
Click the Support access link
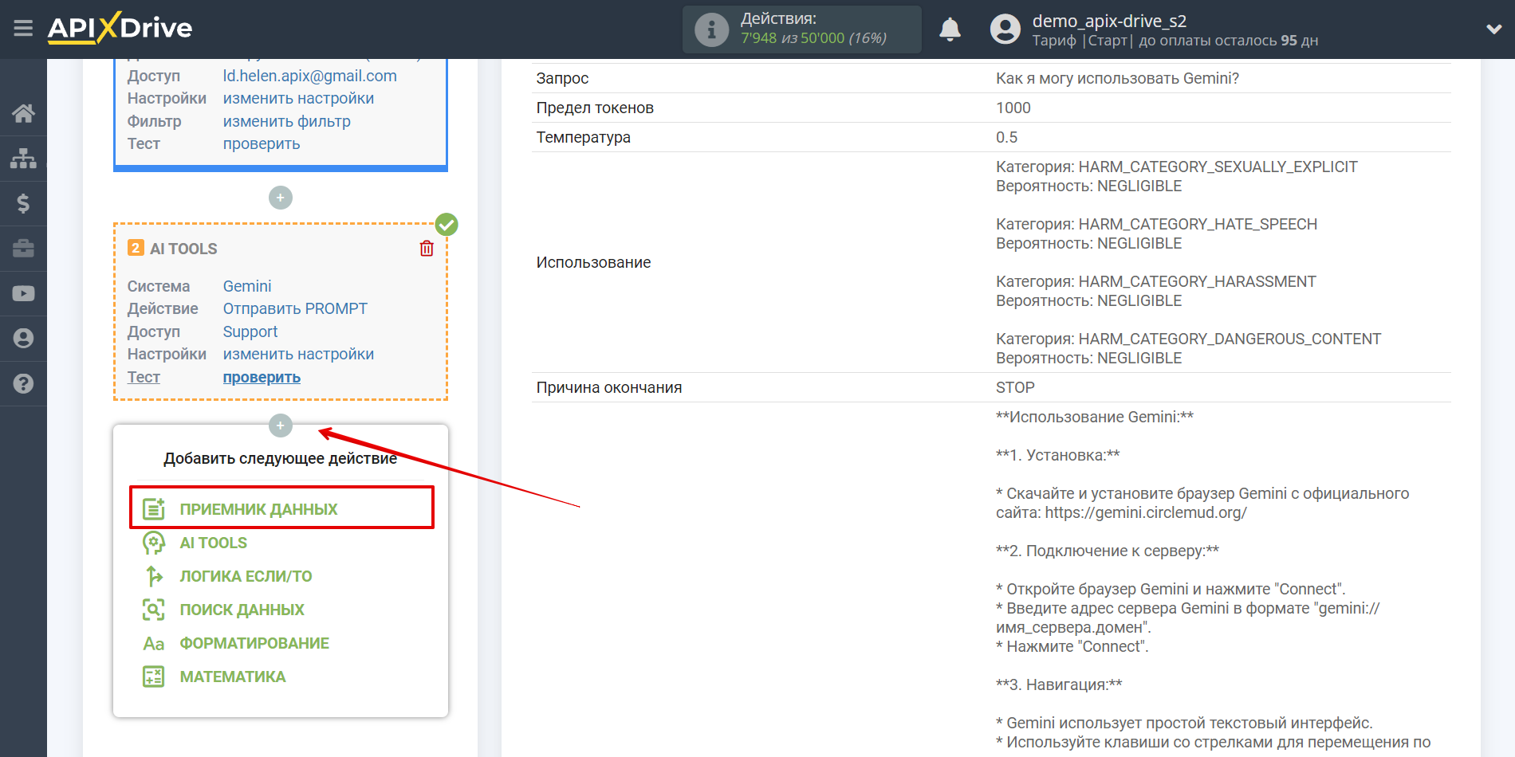(250, 331)
